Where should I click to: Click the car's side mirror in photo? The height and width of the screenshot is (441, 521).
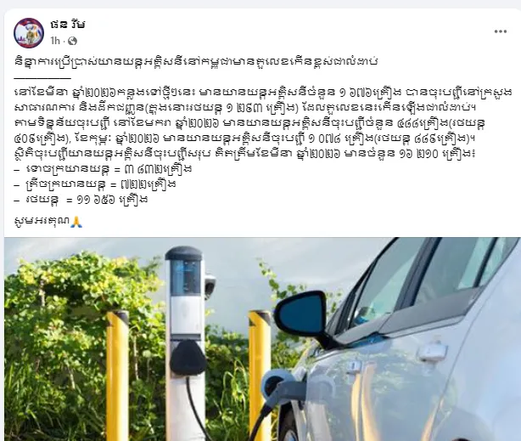(x=302, y=314)
